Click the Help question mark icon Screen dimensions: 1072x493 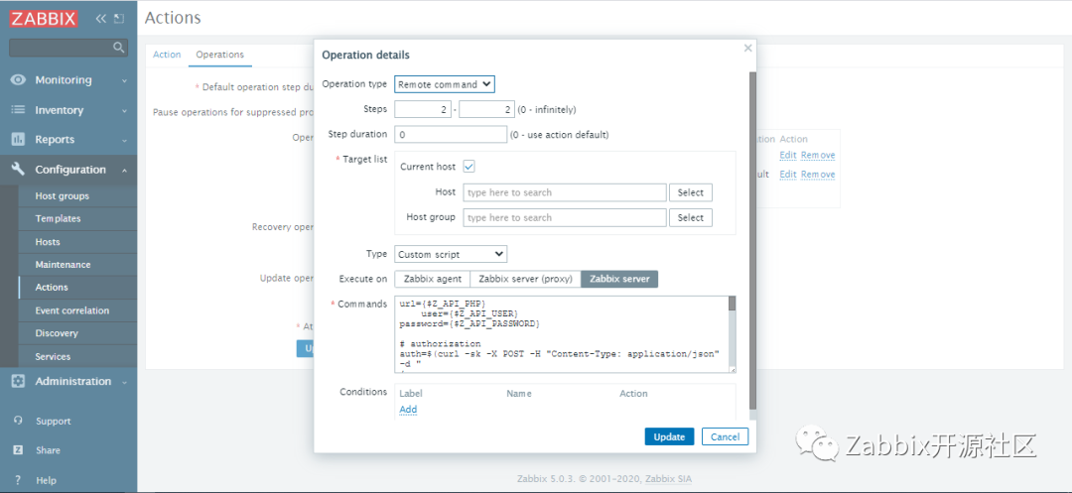coord(18,480)
